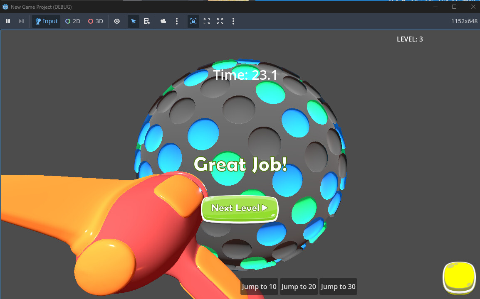Click the Next Level button
This screenshot has height=299, width=480.
[240, 209]
